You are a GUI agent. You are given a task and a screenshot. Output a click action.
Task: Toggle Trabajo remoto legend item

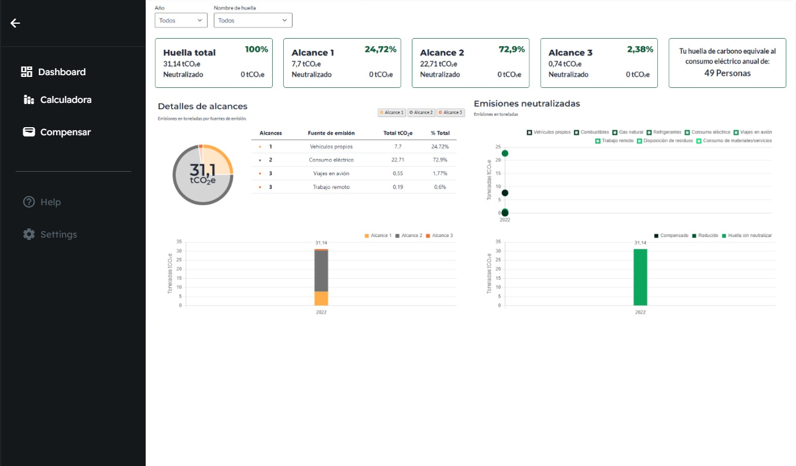(x=614, y=140)
